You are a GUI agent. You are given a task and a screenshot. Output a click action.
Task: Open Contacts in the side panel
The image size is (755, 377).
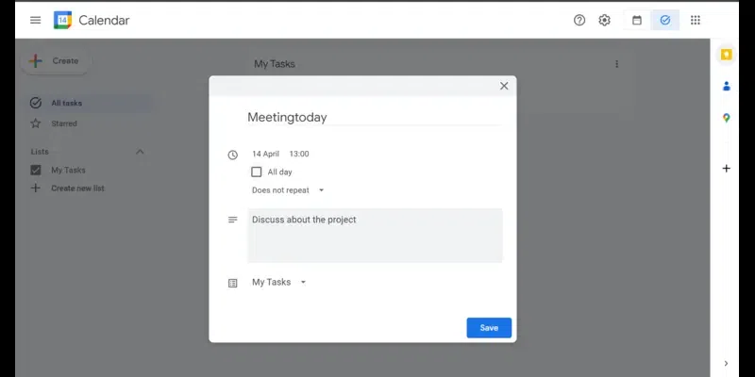point(726,86)
